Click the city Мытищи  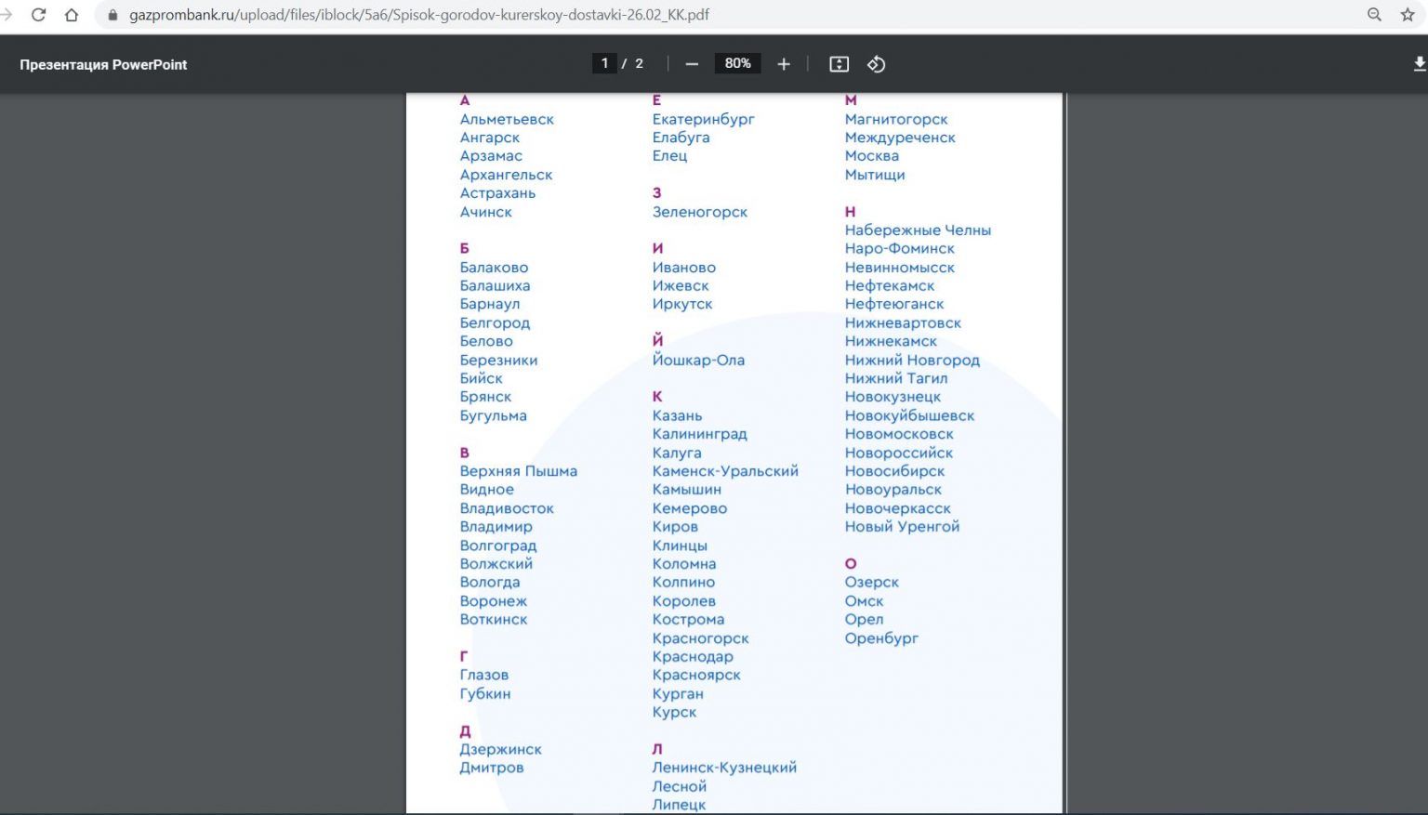tap(874, 175)
